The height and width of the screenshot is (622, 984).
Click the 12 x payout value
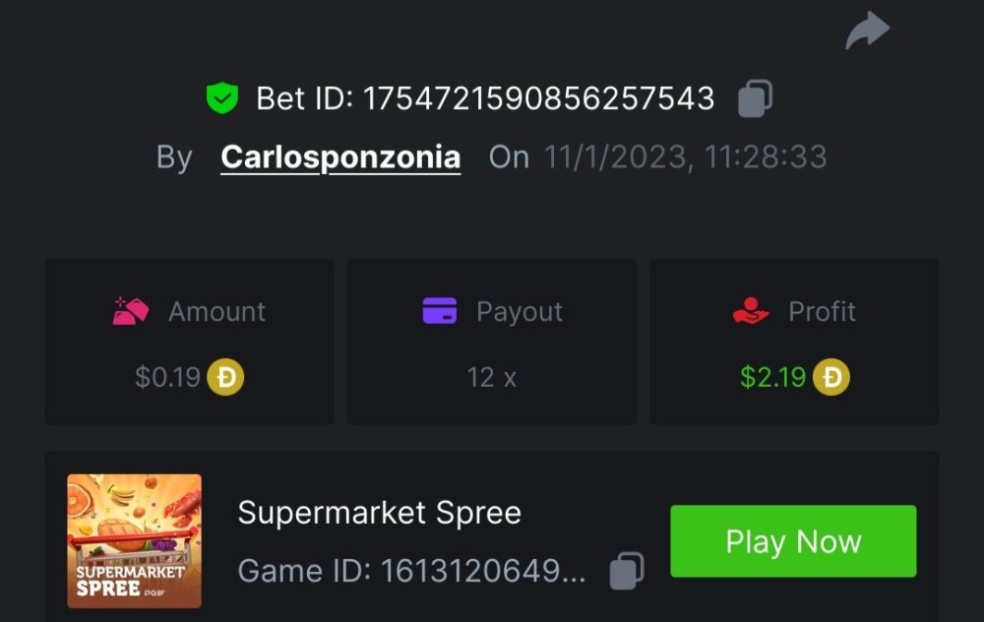pyautogui.click(x=492, y=377)
